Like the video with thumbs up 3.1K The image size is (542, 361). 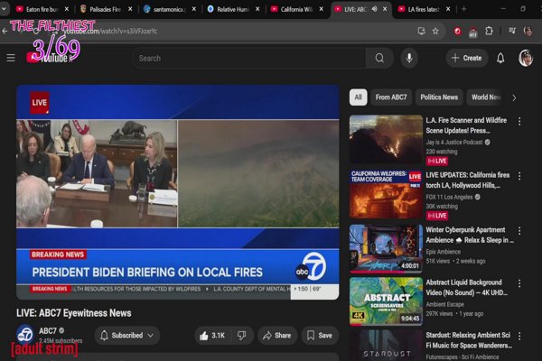click(x=211, y=336)
